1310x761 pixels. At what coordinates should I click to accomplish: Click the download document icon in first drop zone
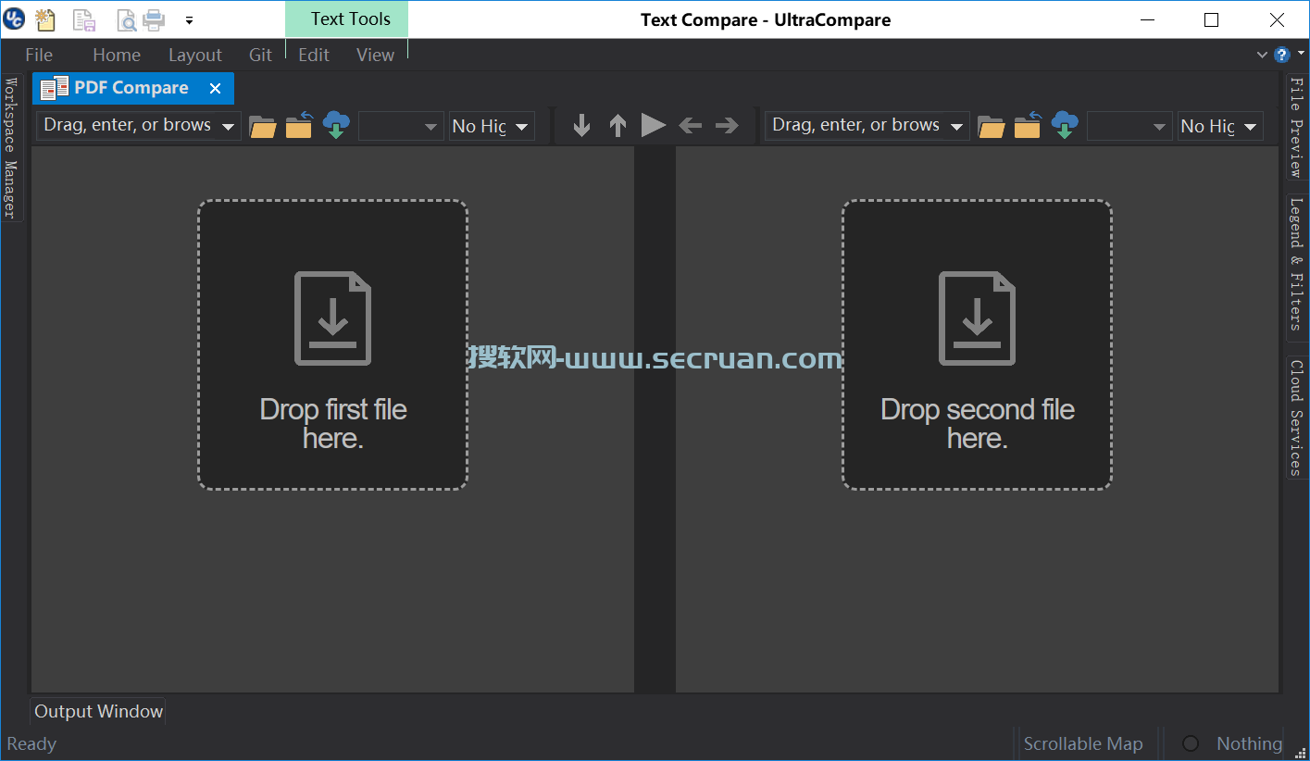tap(332, 318)
